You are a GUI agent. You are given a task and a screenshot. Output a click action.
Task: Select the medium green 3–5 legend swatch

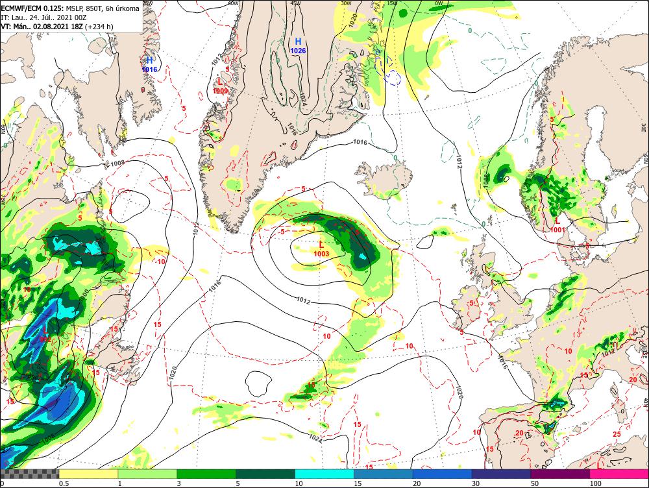click(206, 474)
